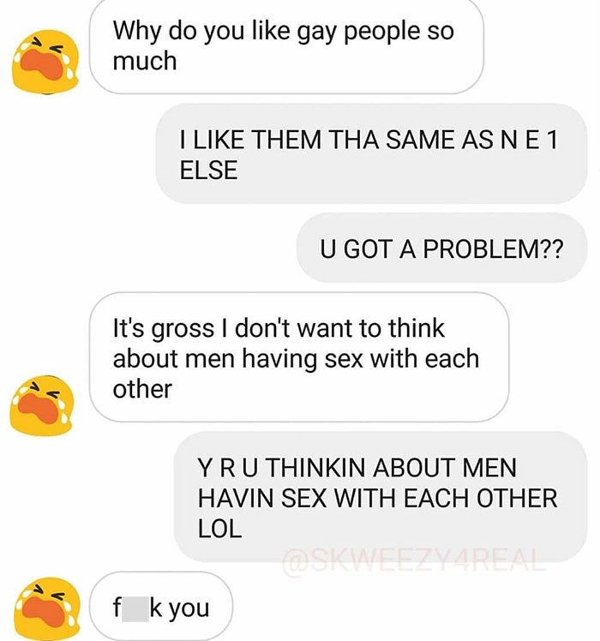The height and width of the screenshot is (641, 600).
Task: Select the line "Why do you like gay people so"
Action: 284,32
